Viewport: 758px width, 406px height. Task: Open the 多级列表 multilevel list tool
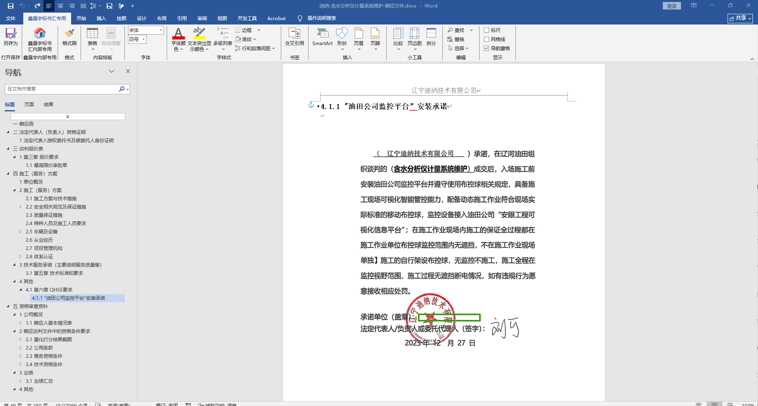(223, 39)
